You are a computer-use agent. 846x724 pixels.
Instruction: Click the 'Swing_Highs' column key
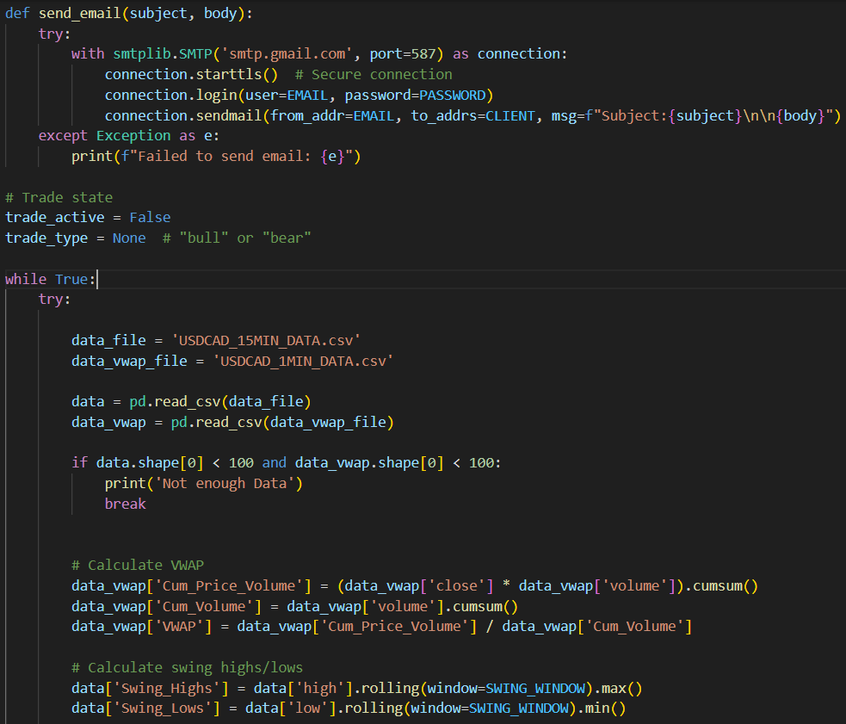(167, 688)
